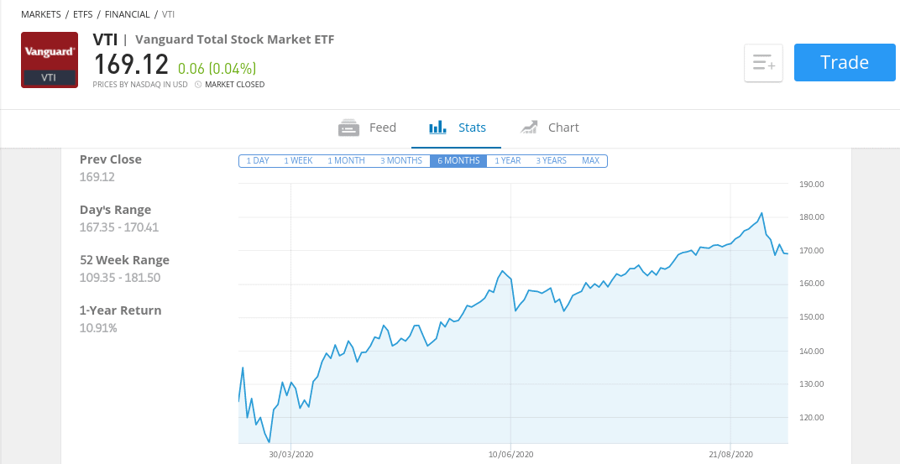Navigate to FINANCIAL breadcrumb link
The width and height of the screenshot is (900, 464).
pos(127,14)
